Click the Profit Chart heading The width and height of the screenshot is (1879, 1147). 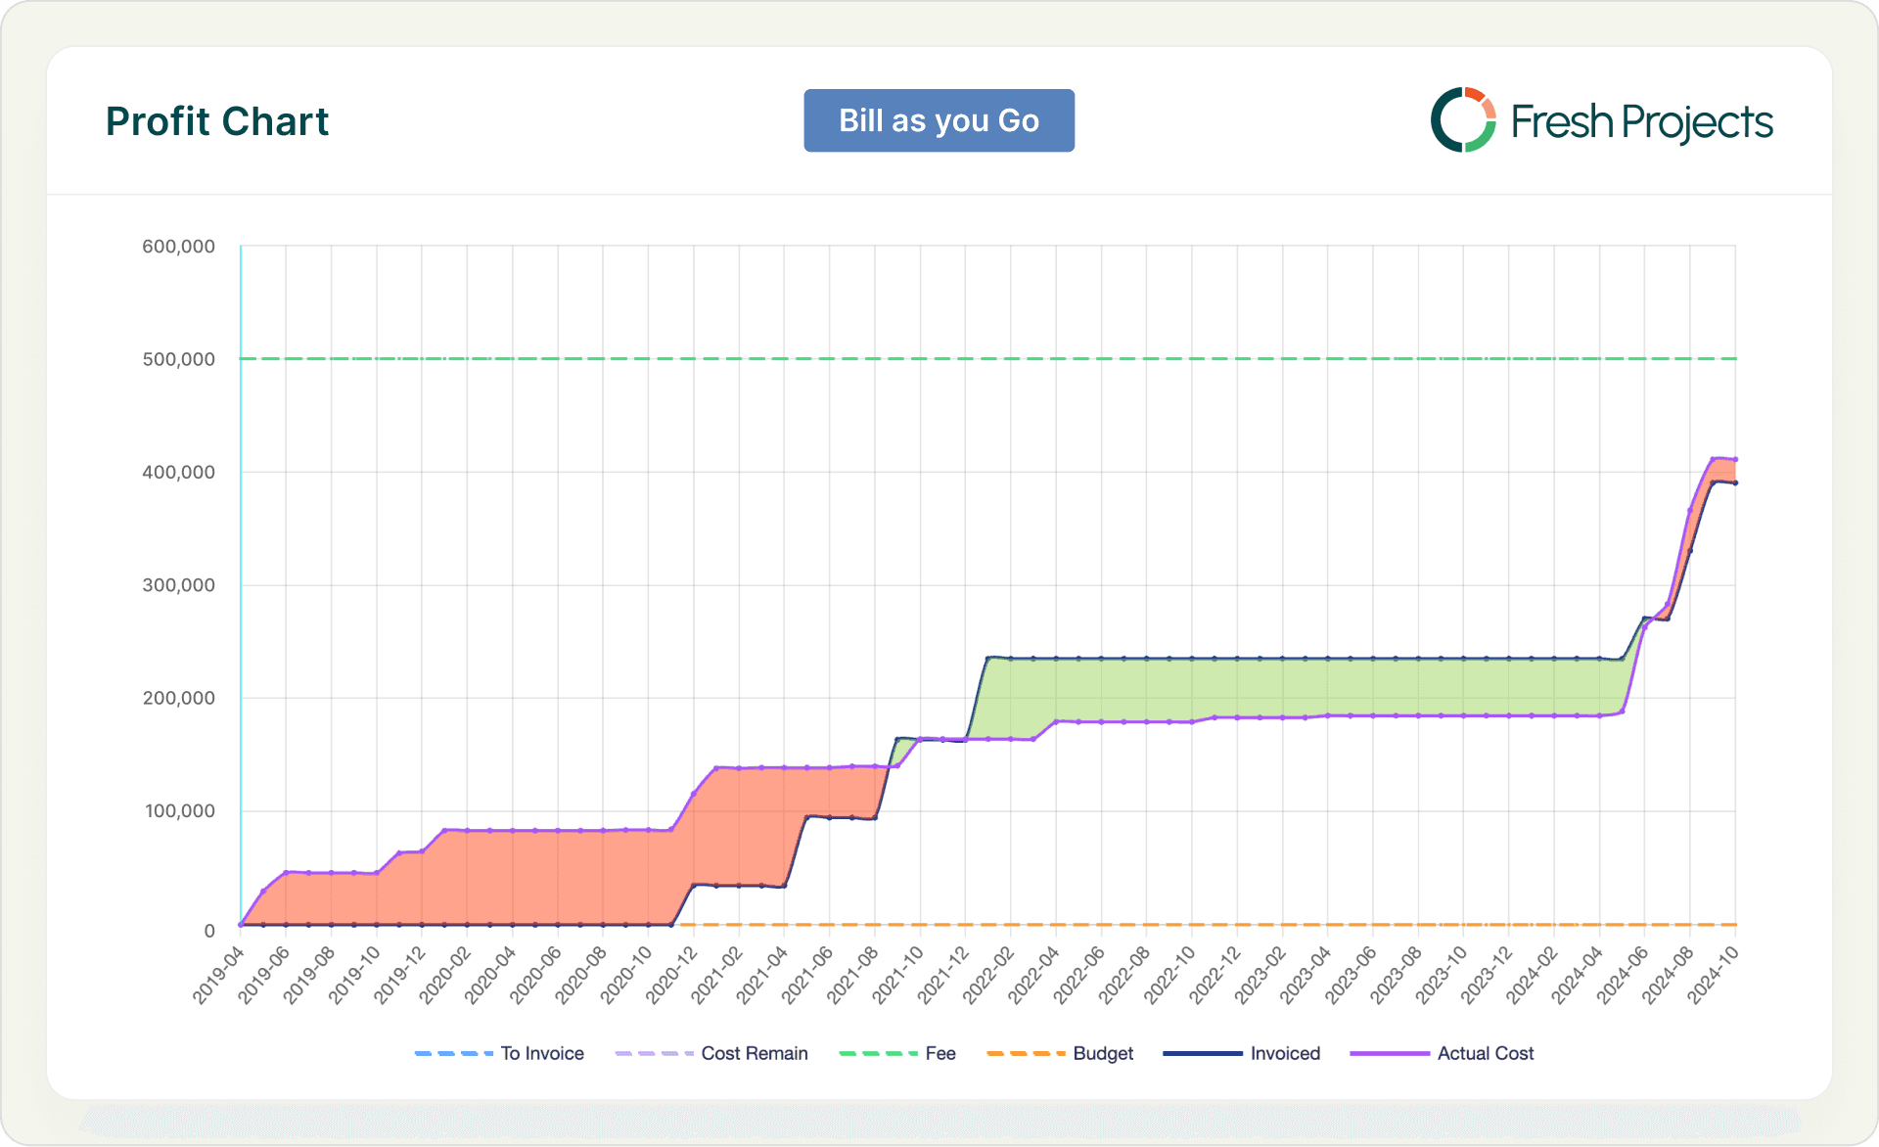217,121
